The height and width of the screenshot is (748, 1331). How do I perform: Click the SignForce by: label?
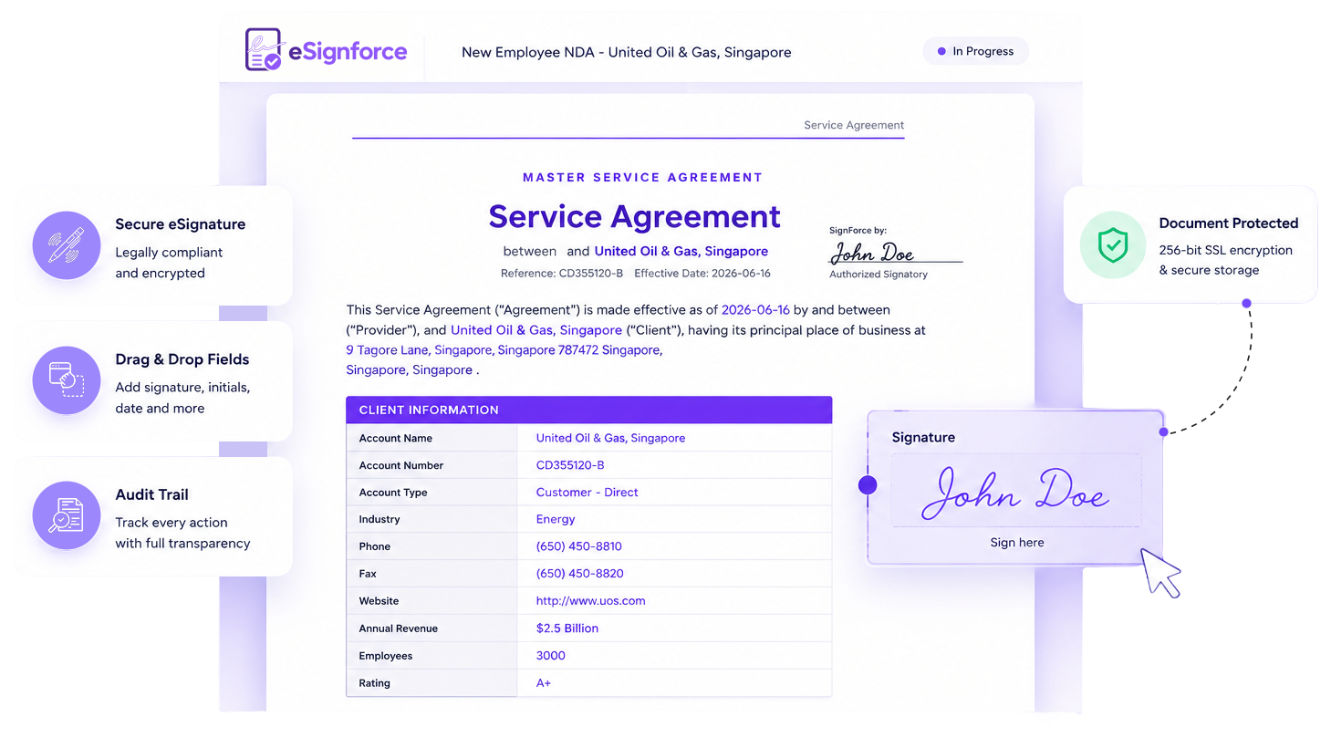pos(858,231)
